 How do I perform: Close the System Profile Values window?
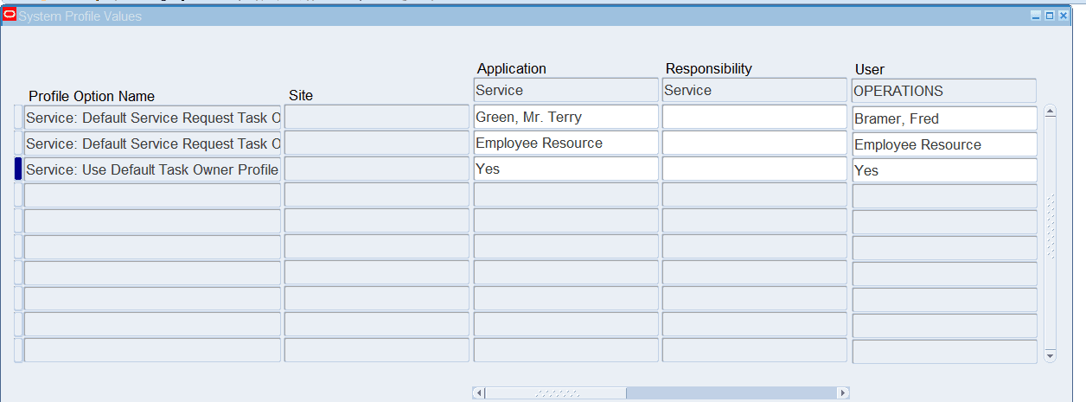[1063, 16]
